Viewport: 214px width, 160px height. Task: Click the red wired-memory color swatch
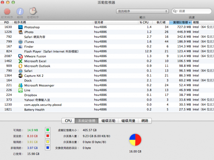(x=47, y=136)
